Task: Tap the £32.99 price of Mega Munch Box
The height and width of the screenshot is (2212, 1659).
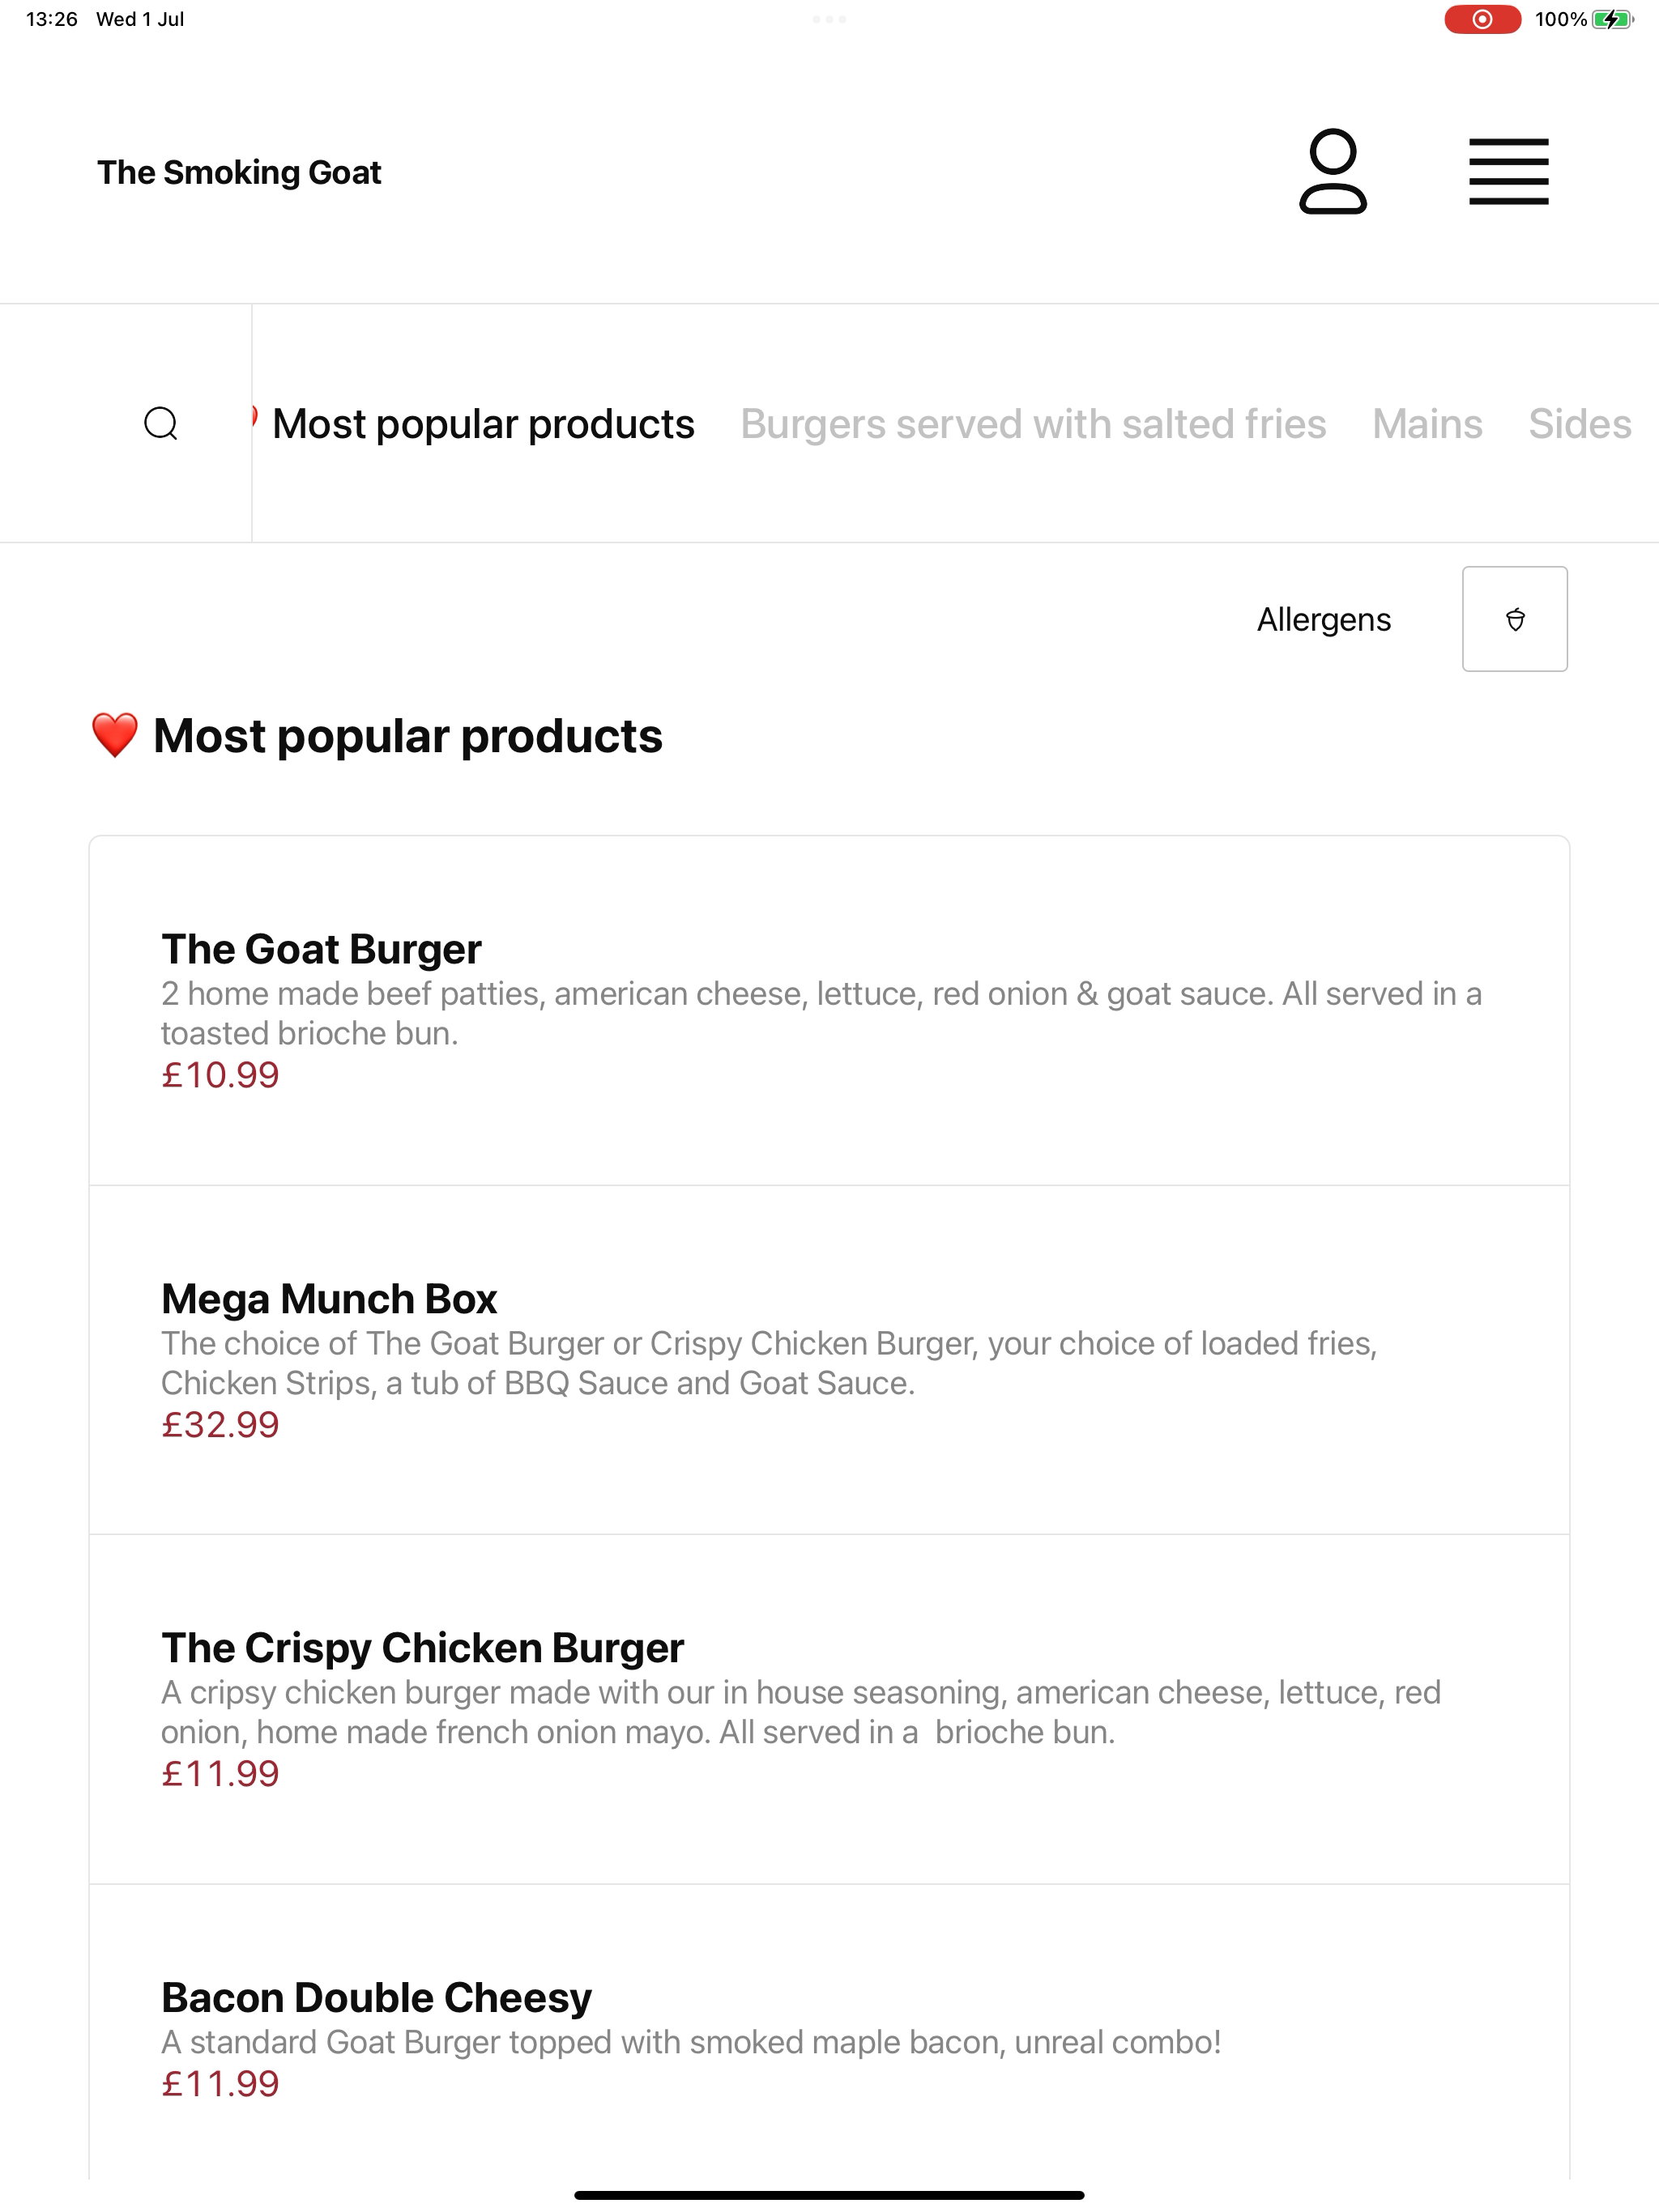Action: [x=220, y=1425]
